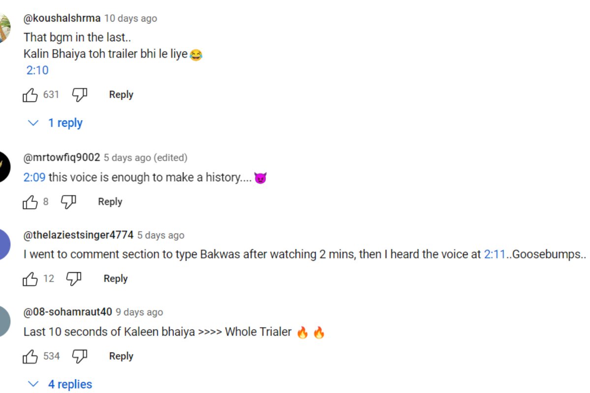Reply to @thelaziestsinger4774's comment
The width and height of the screenshot is (590, 393).
[116, 279]
